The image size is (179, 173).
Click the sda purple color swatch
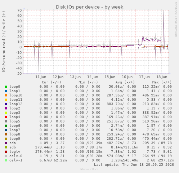click(6, 143)
